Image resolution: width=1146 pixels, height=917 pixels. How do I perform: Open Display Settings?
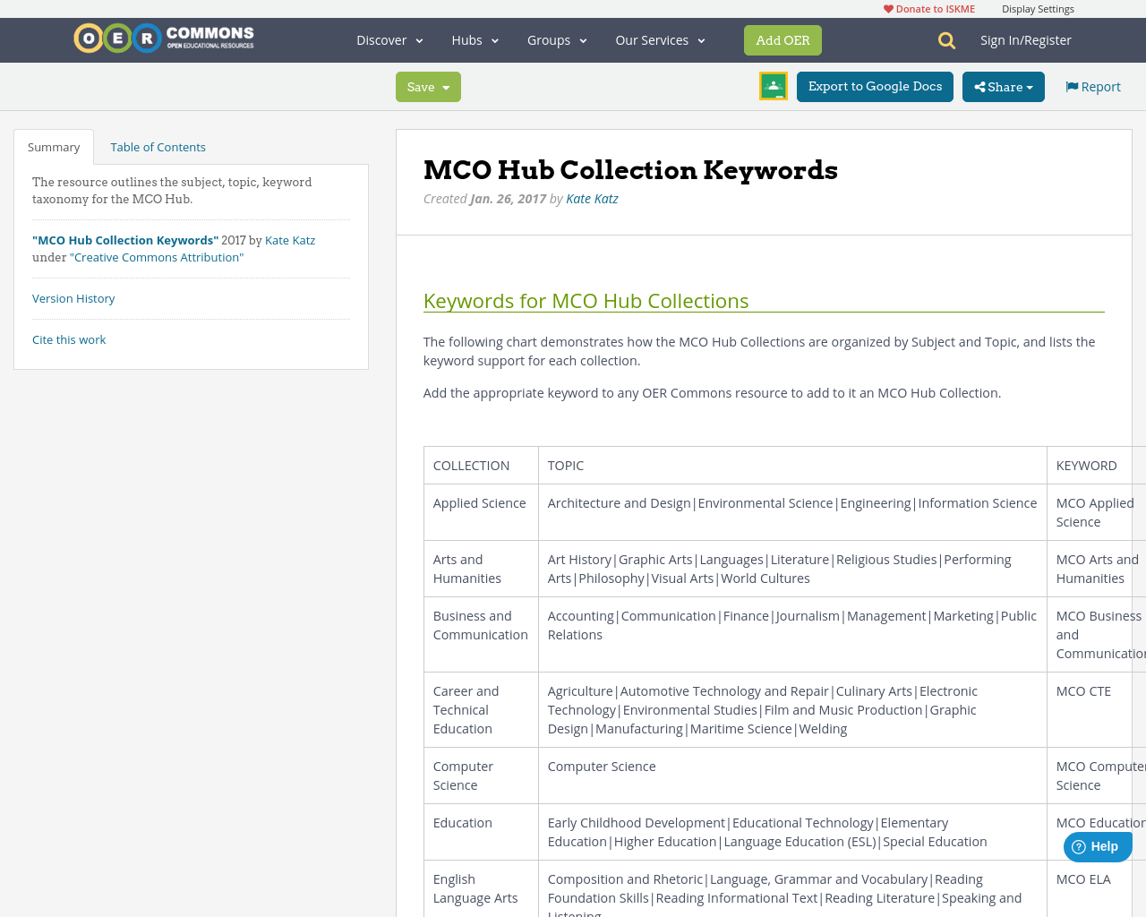coord(1038,8)
